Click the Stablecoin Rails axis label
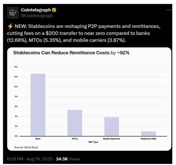Image resolution: width=176 pixels, height=165 pixels. (149, 139)
